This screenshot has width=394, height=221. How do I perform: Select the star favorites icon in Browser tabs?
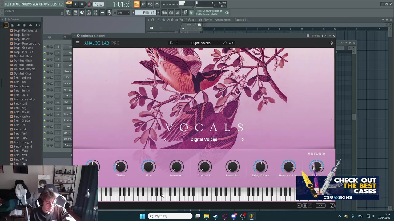36,25
